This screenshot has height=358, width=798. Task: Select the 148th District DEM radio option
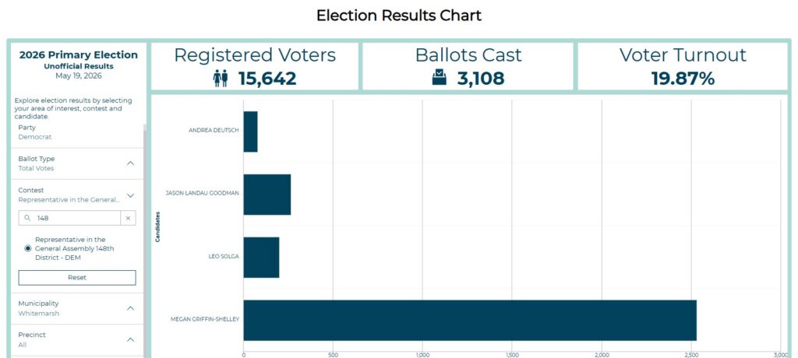pyautogui.click(x=28, y=248)
